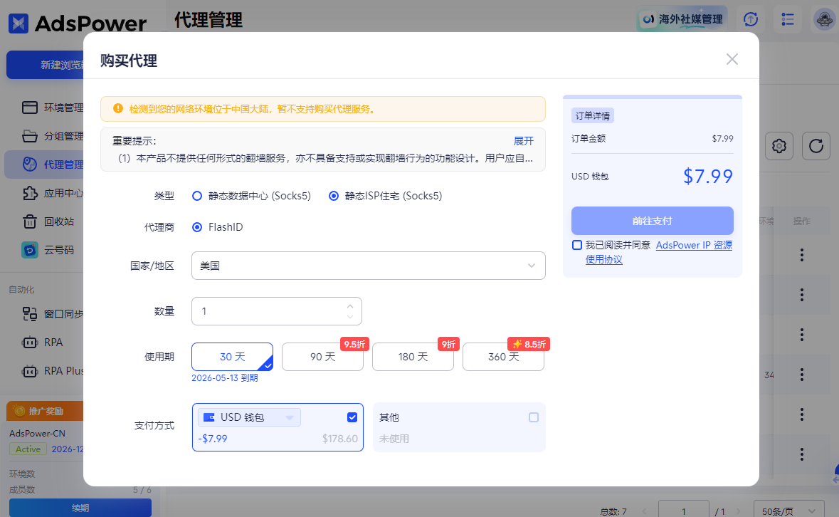
Task: Click in the 数量 quantity input field
Action: [263, 311]
